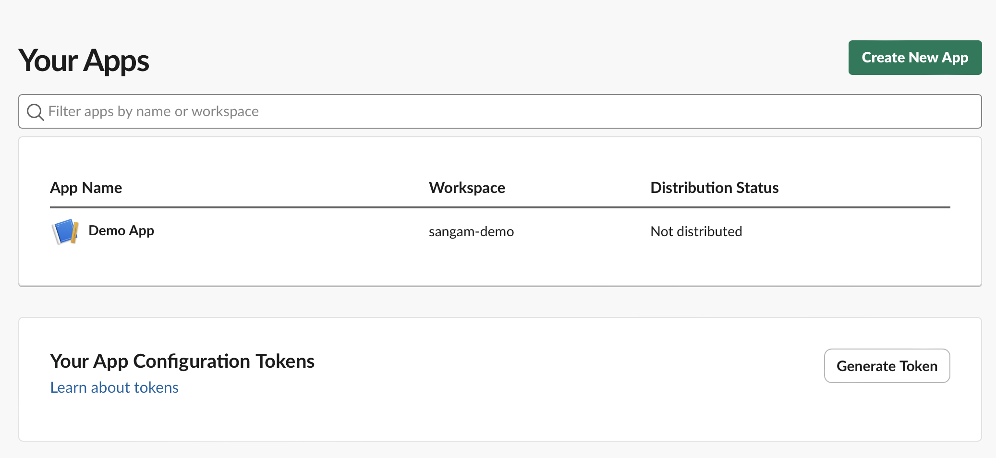The image size is (996, 458).
Task: Click the App Name column header
Action: click(x=86, y=188)
